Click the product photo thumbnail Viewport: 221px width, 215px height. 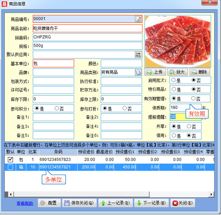[178, 40]
